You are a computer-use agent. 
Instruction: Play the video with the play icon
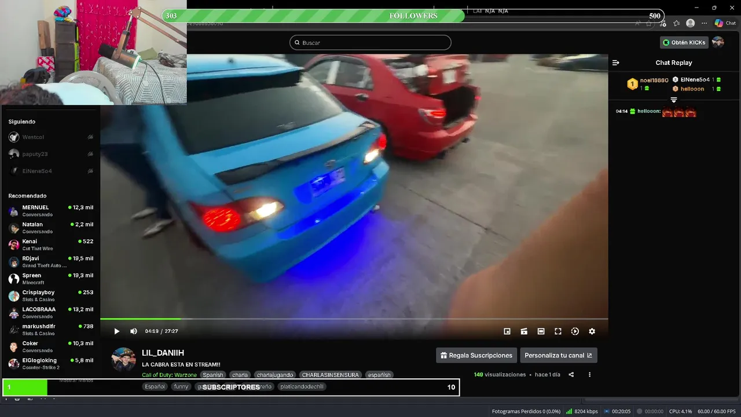pos(116,331)
